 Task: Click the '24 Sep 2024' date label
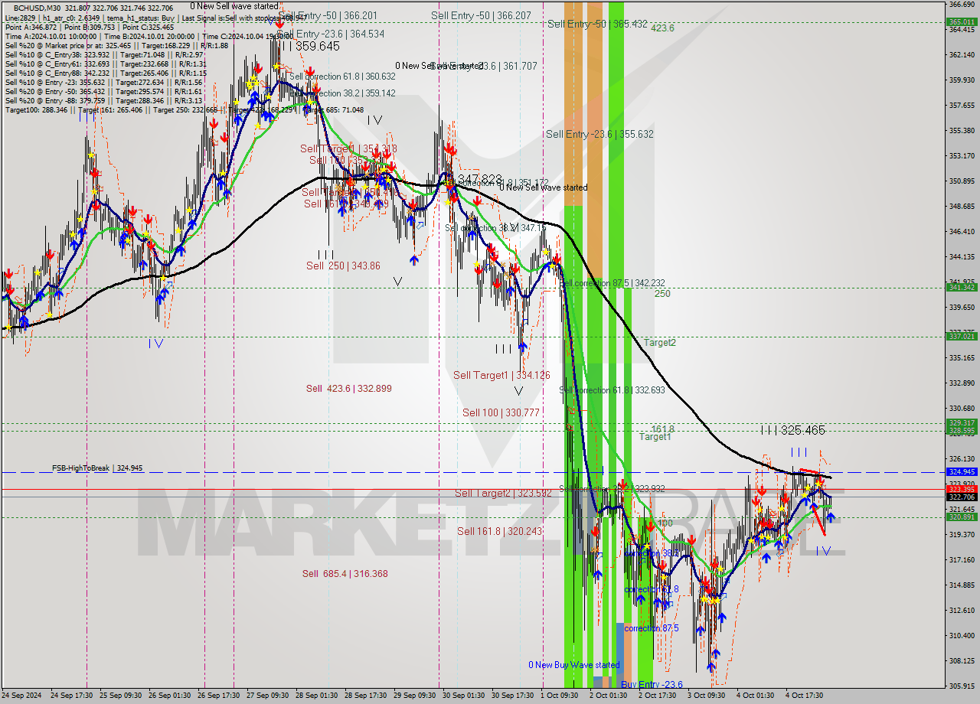(x=21, y=696)
